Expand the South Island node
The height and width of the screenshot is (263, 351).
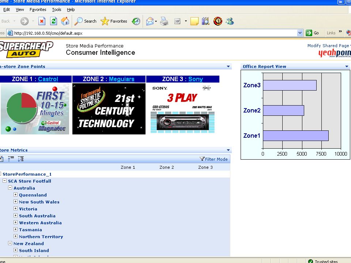click(x=15, y=250)
